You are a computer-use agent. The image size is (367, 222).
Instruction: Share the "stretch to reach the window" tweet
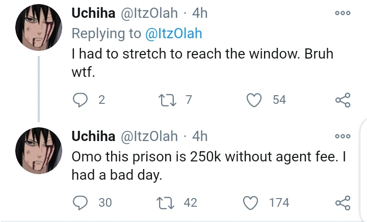tap(343, 100)
